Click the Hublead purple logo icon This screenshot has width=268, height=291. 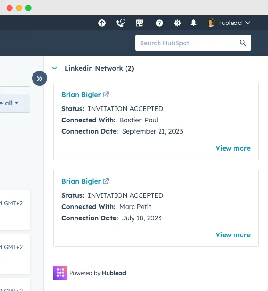click(60, 273)
